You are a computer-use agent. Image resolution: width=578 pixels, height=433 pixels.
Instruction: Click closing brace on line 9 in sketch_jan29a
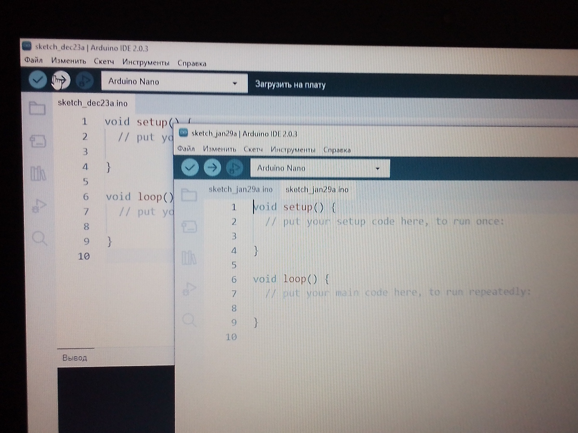(x=256, y=322)
